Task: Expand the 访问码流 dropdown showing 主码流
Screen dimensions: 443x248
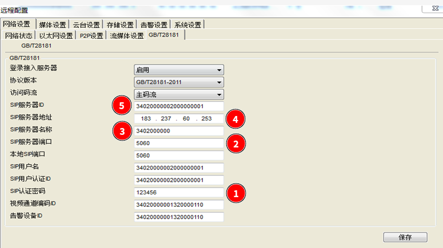Action: tap(178, 94)
